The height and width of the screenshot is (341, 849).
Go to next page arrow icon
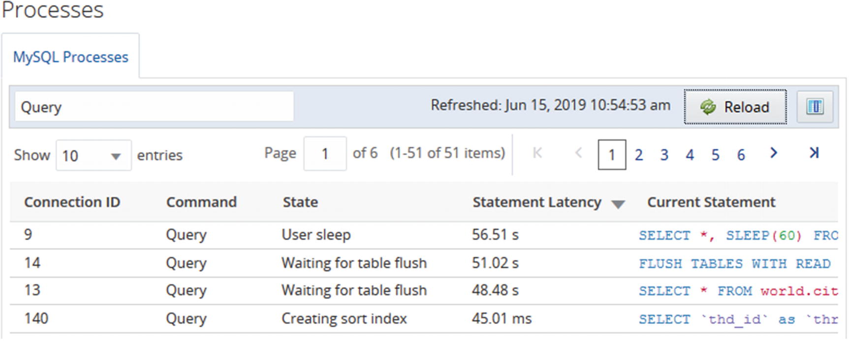[774, 153]
